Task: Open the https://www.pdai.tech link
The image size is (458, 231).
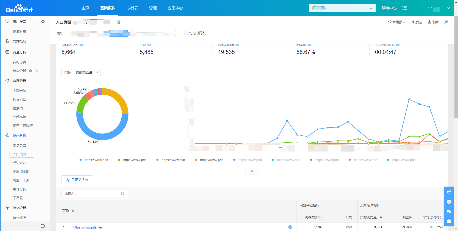Action: click(89, 227)
